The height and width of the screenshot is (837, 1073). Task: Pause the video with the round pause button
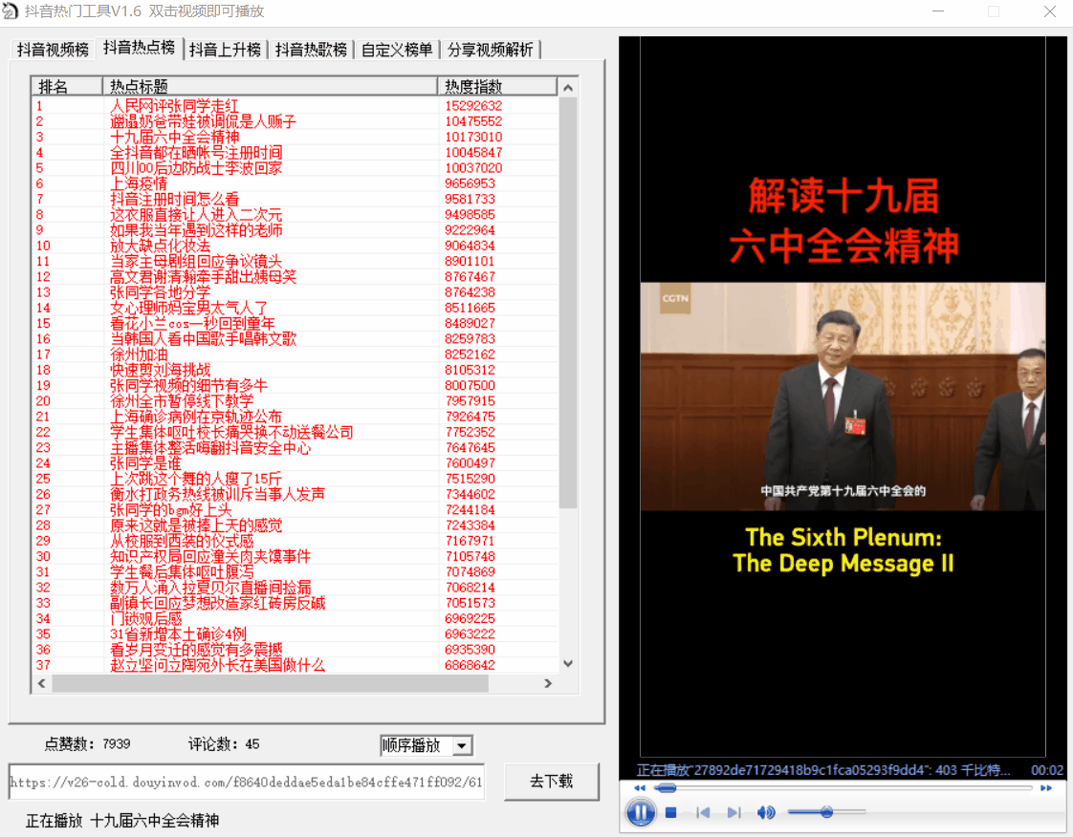(x=641, y=812)
